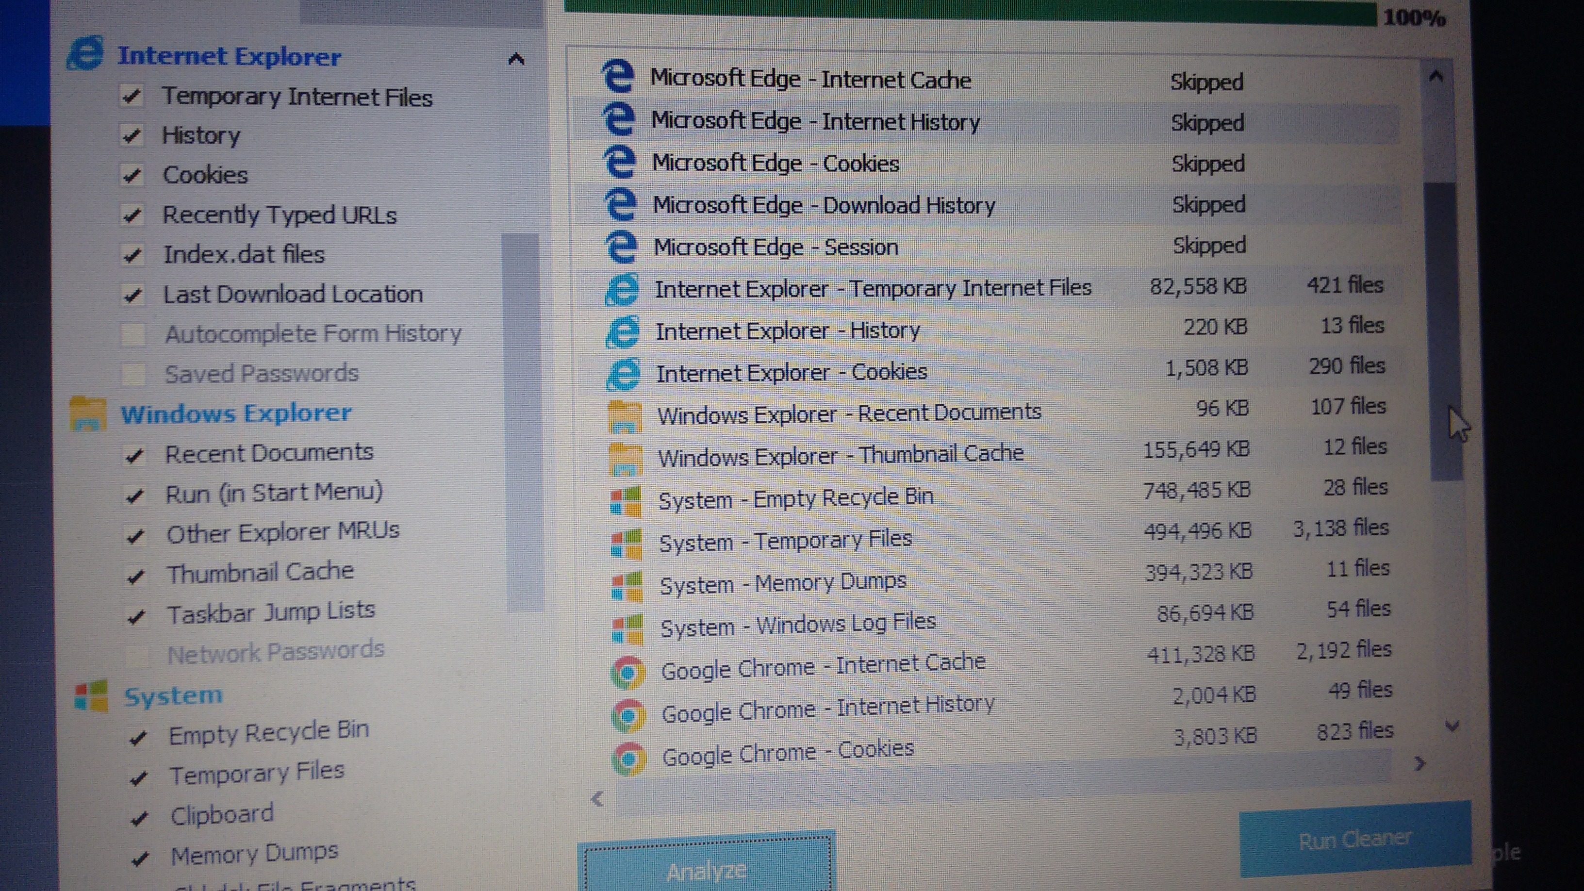Uncheck Run (in Start Menu) option
This screenshot has height=891, width=1584.
click(134, 495)
